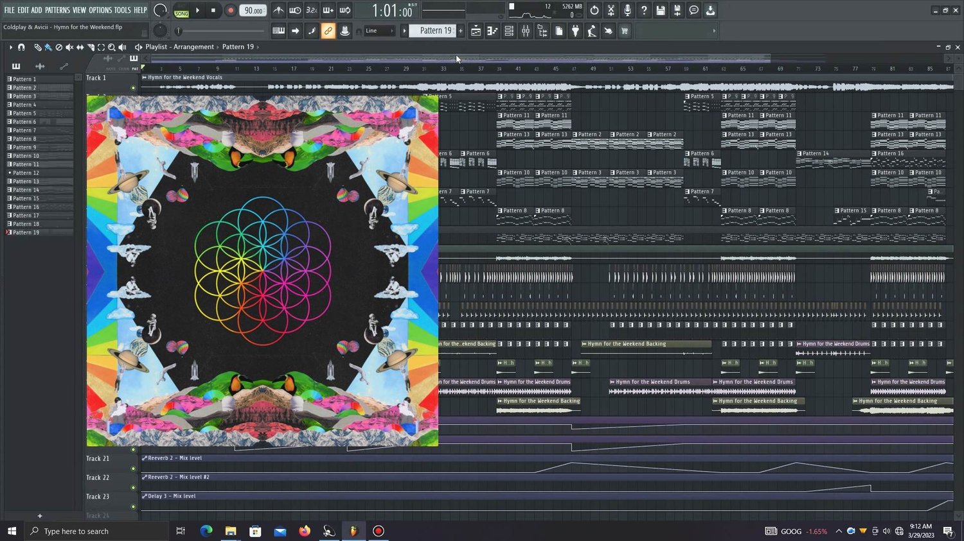Viewport: 964px width, 541px height.
Task: Click the metronome button
Action: pyautogui.click(x=278, y=10)
